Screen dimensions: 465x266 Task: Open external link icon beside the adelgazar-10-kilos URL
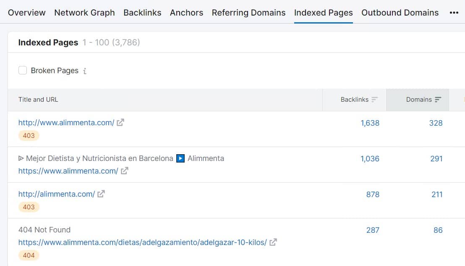[x=273, y=242]
